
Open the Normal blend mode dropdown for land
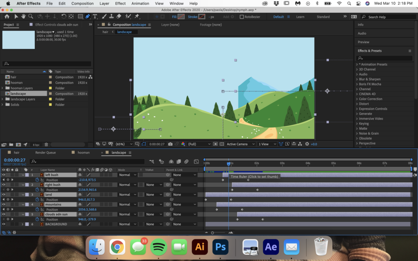click(x=127, y=195)
